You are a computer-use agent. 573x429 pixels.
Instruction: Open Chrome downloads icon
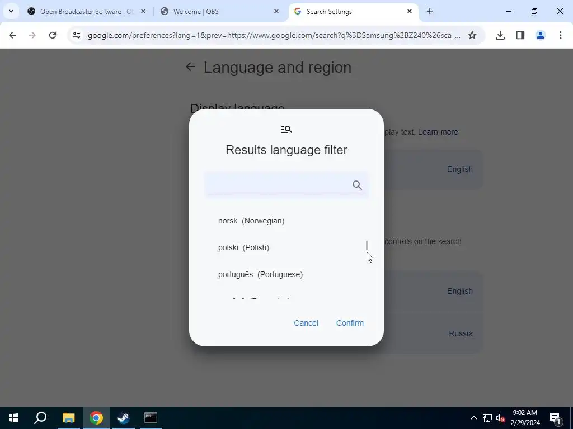500,35
